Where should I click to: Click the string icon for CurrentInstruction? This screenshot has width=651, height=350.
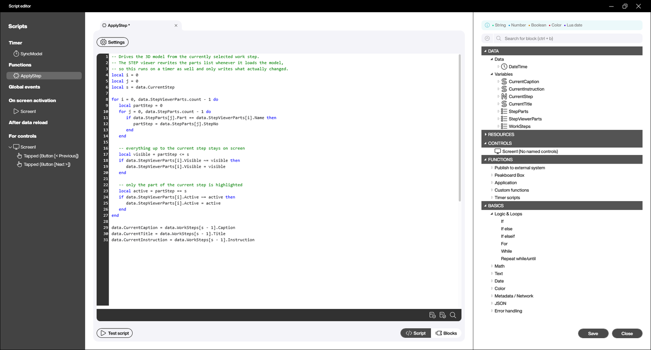(504, 89)
